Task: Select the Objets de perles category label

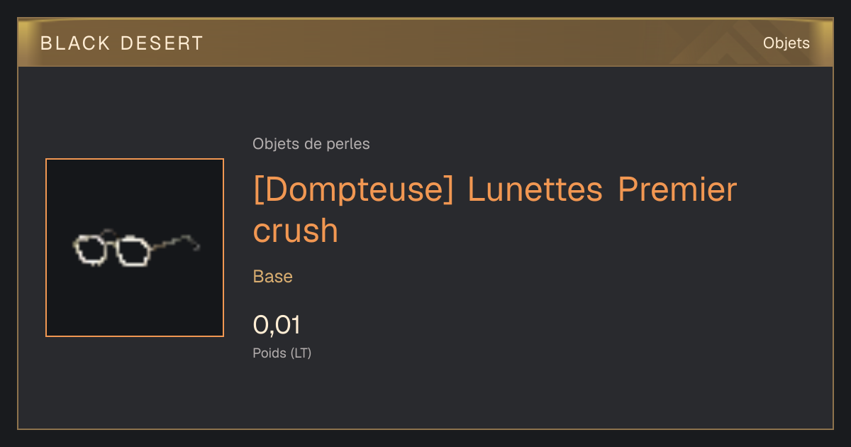Action: tap(311, 144)
